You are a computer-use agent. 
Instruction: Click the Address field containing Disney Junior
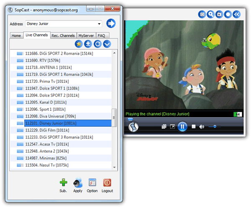[x=64, y=24]
